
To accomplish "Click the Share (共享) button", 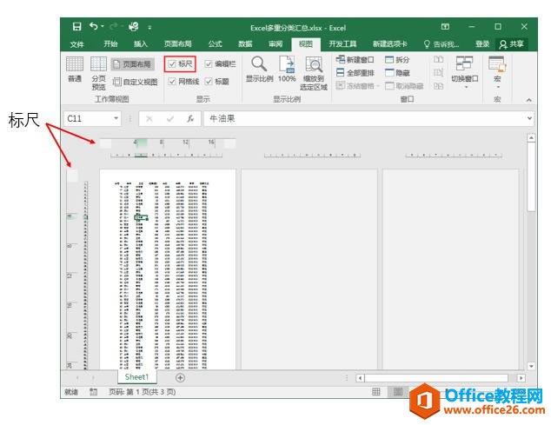I will coord(512,44).
